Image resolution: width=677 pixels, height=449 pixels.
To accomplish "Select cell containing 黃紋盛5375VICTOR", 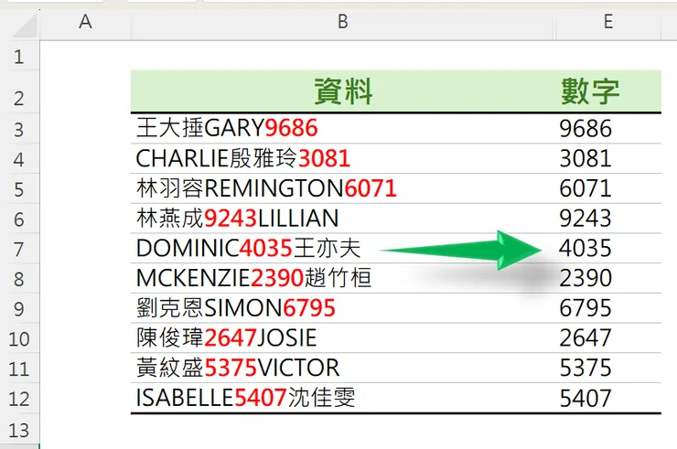I will coord(343,369).
